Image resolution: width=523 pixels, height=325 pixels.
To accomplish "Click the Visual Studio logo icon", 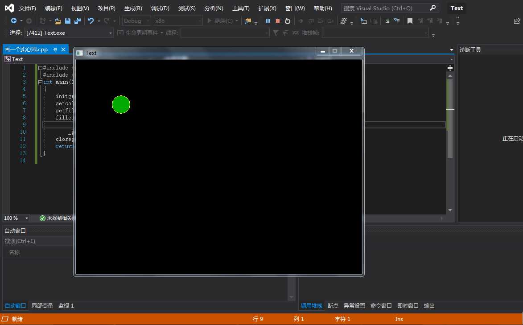I will tap(9, 8).
